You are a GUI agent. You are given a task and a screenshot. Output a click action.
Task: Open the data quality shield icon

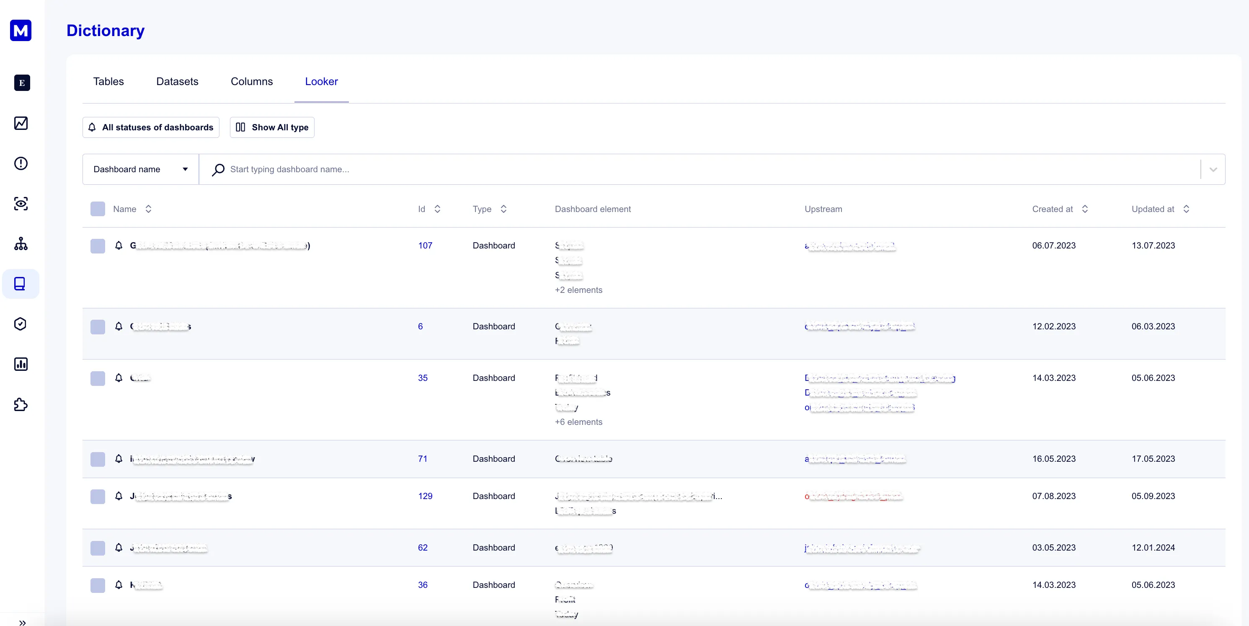coord(21,323)
